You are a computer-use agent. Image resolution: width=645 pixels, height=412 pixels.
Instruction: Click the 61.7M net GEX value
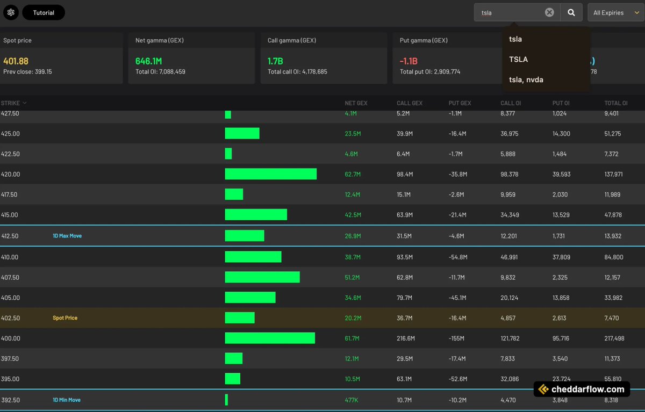point(353,338)
